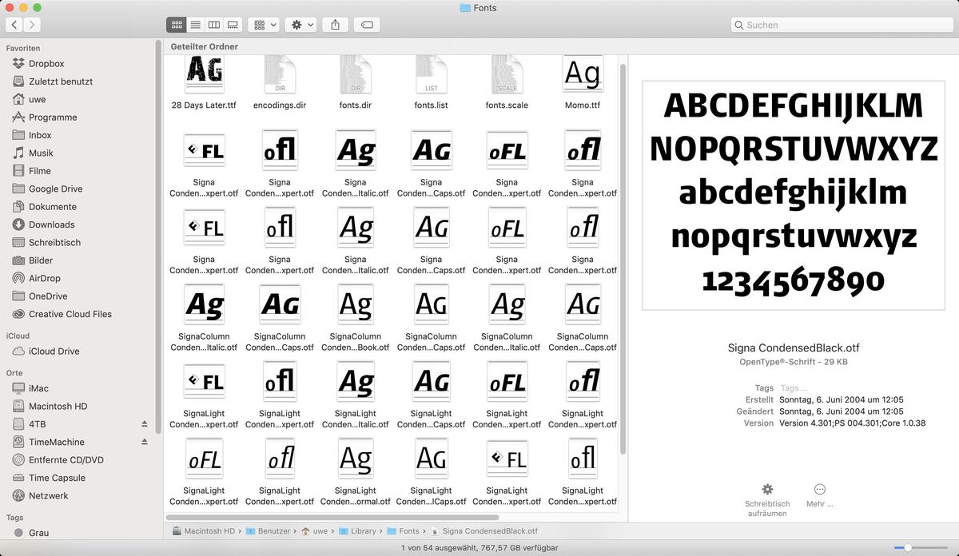The width and height of the screenshot is (959, 556).
Task: Go forward with the right chevron button
Action: (34, 25)
